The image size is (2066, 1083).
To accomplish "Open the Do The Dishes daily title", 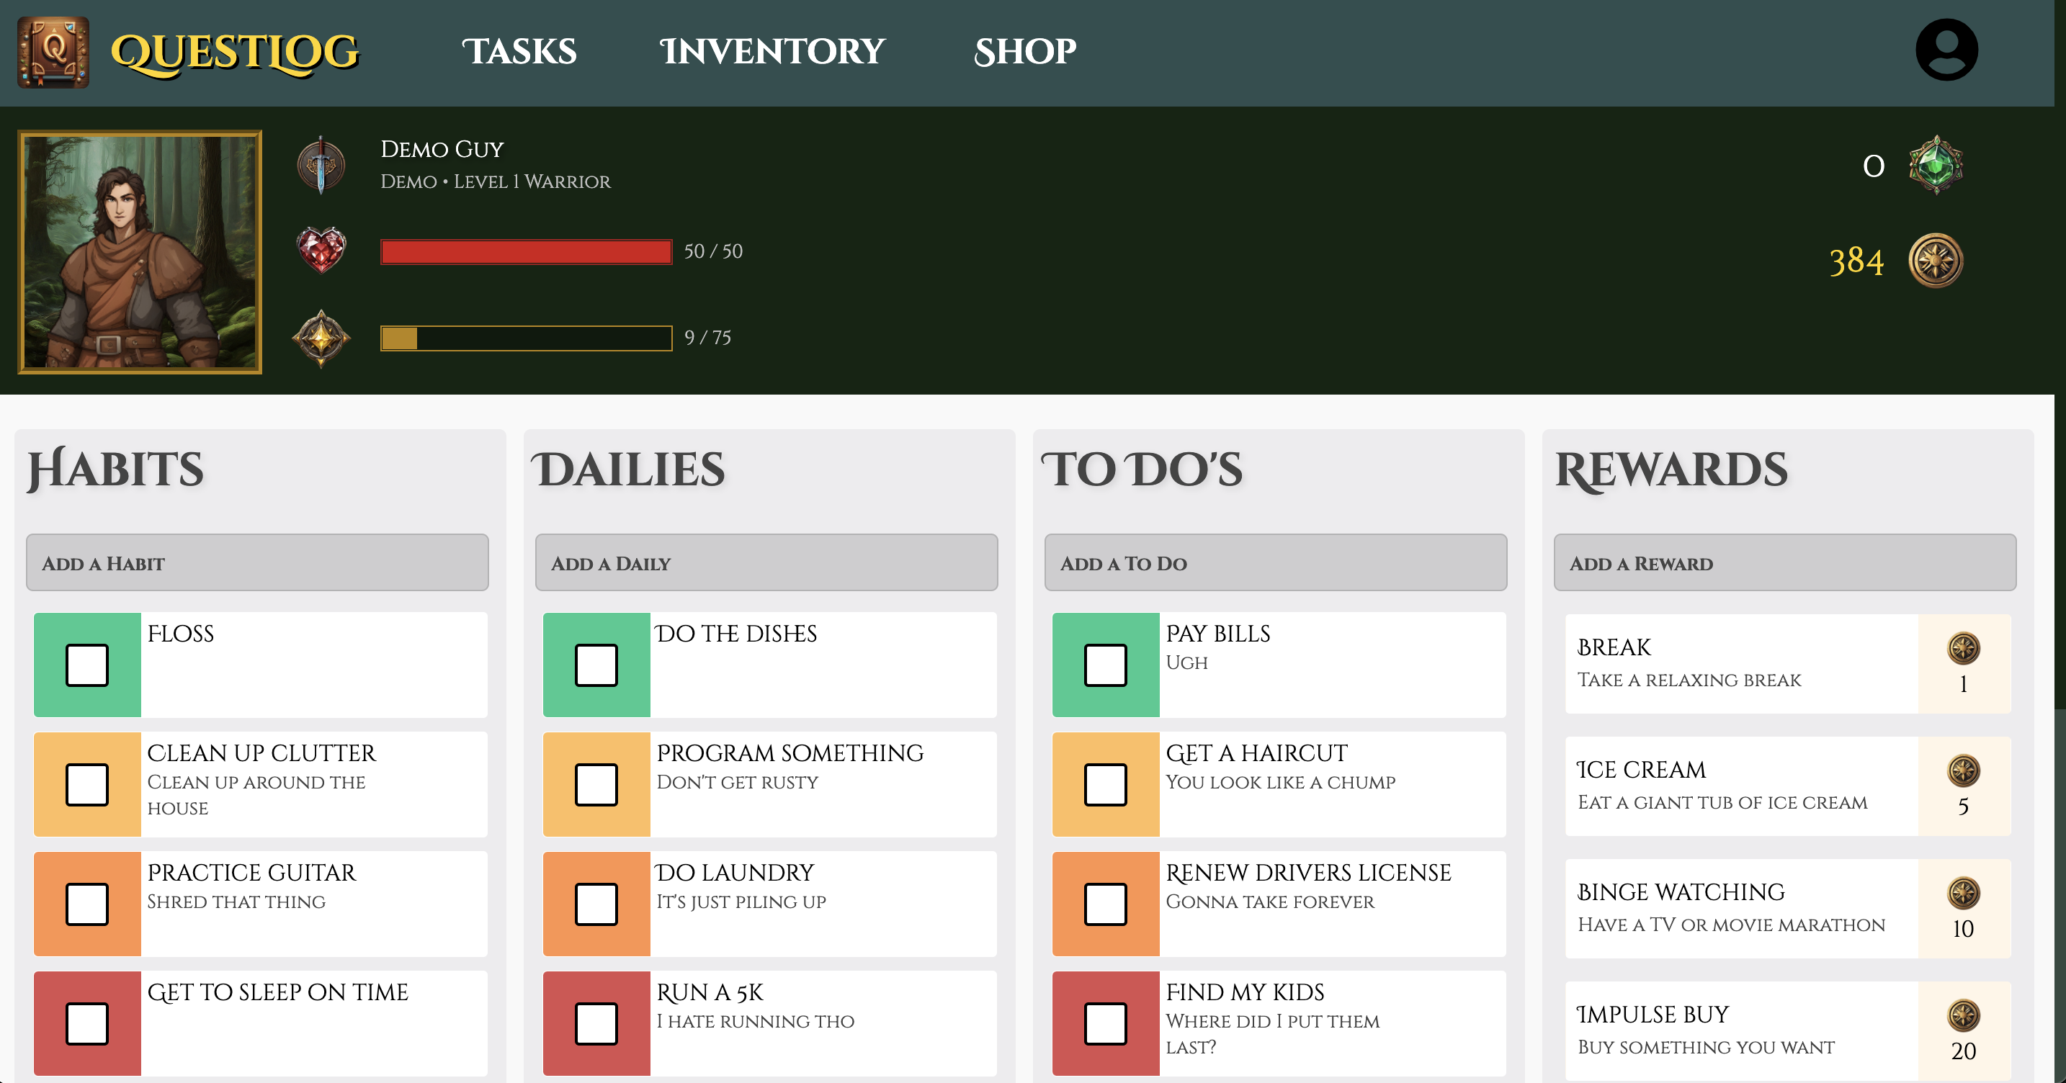I will 736,634.
